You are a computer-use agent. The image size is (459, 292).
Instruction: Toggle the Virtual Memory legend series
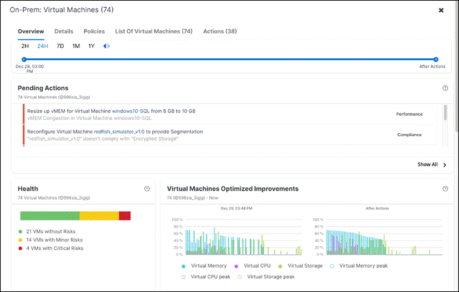click(205, 266)
